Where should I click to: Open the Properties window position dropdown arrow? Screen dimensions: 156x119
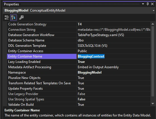143,4
